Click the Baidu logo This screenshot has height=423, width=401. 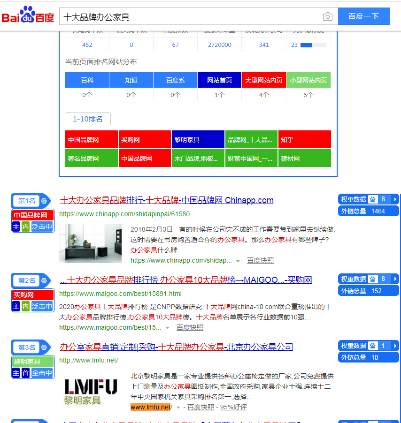[28, 15]
